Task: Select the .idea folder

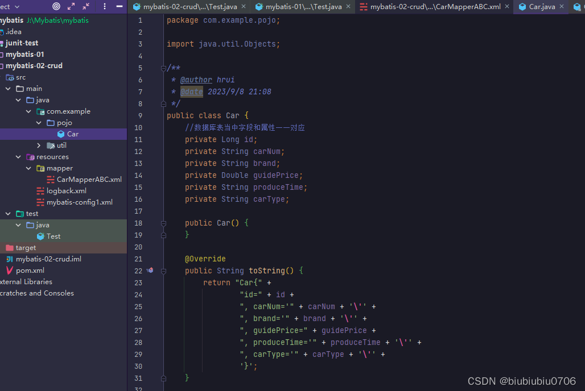Action: click(x=14, y=32)
